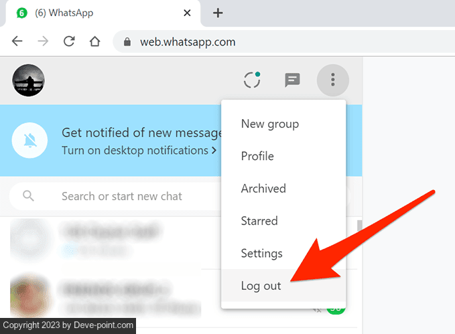View site security lock info
This screenshot has width=455, height=334.
[127, 41]
